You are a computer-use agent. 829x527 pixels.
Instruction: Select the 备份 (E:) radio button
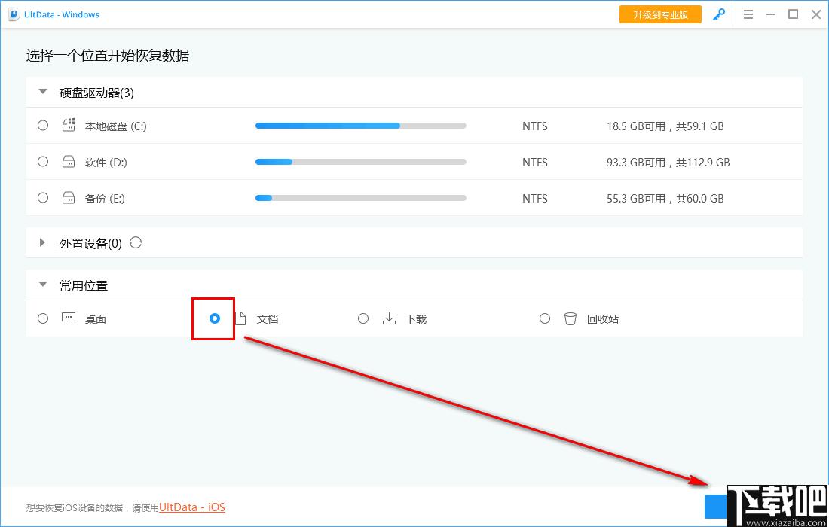tap(43, 197)
